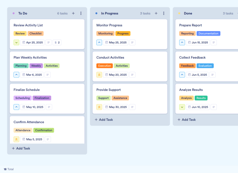Change the priority on Collect Feedback card
Image resolution: width=238 pixels, height=173 pixels.
(x=182, y=75)
